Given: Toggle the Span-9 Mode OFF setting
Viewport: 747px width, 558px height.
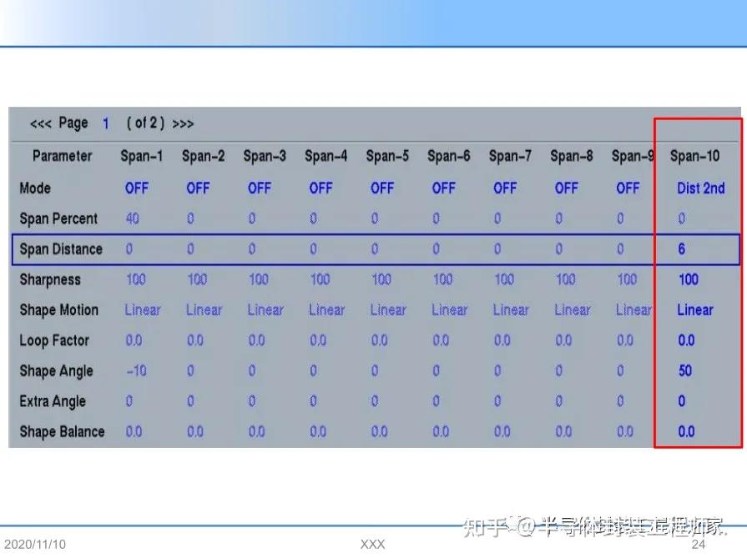Looking at the screenshot, I should [628, 188].
